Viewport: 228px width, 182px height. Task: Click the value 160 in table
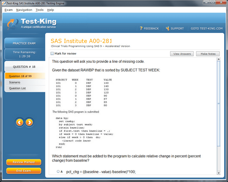point(106,83)
